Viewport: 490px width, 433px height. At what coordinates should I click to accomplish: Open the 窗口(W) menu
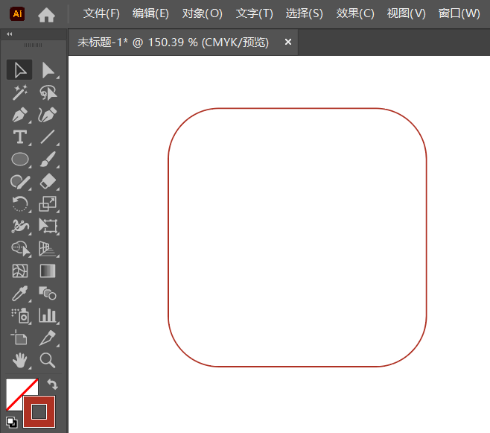pyautogui.click(x=459, y=13)
